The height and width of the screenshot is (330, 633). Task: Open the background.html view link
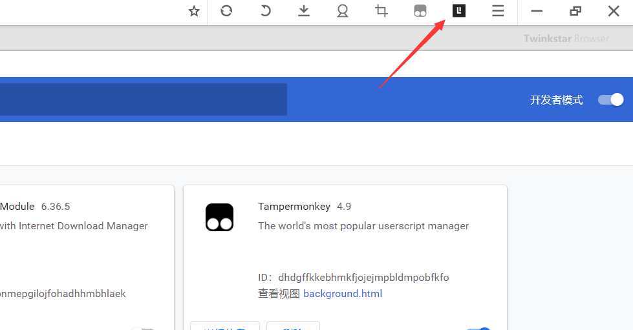(x=343, y=294)
